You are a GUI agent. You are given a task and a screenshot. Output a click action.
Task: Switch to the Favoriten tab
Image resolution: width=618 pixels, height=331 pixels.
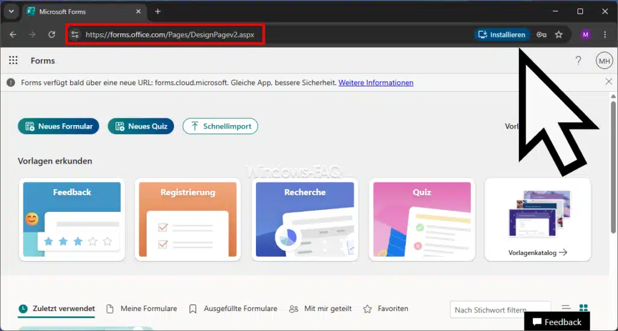coord(386,309)
